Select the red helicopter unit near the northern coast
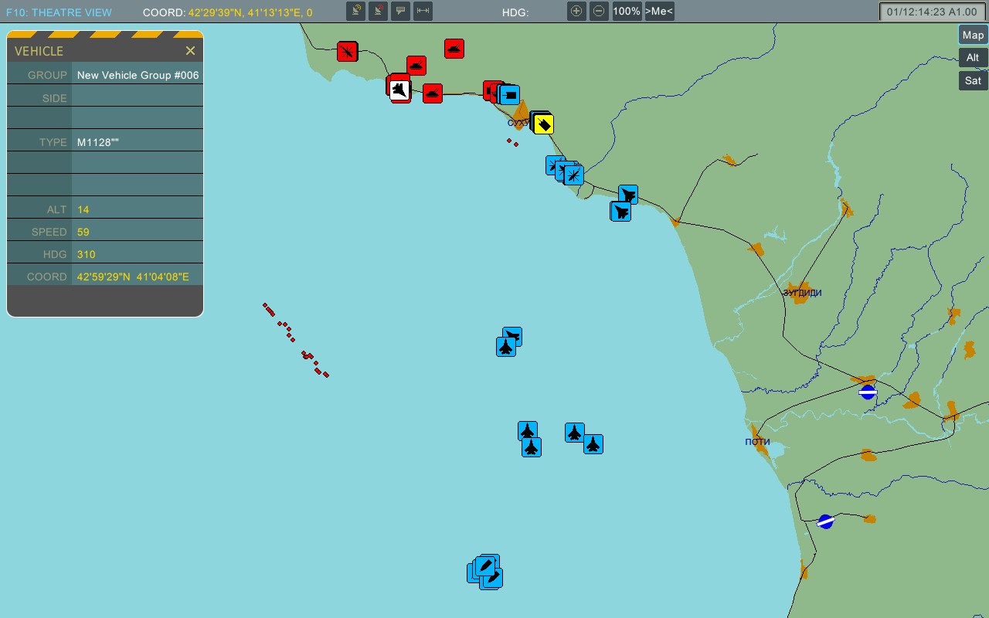Viewport: 989px width, 618px height. click(347, 52)
